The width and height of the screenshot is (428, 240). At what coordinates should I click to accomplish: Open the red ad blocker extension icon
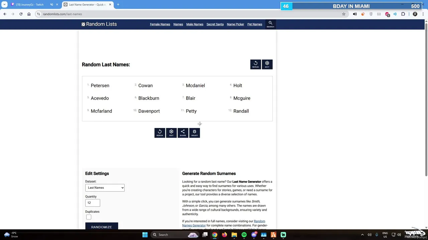(387, 14)
